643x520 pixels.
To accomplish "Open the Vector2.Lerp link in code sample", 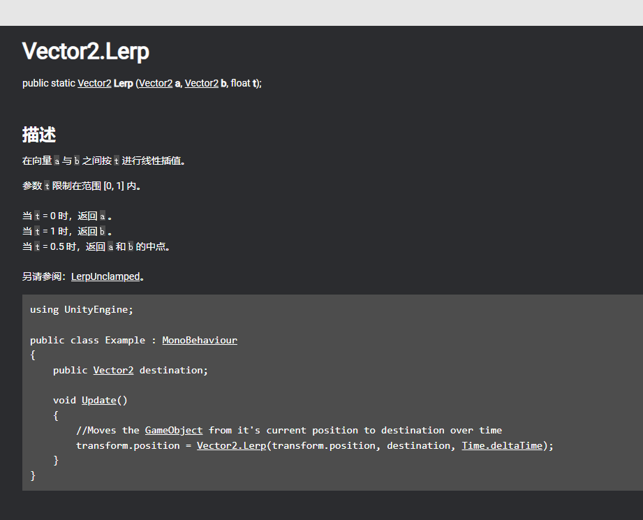I will (x=231, y=445).
